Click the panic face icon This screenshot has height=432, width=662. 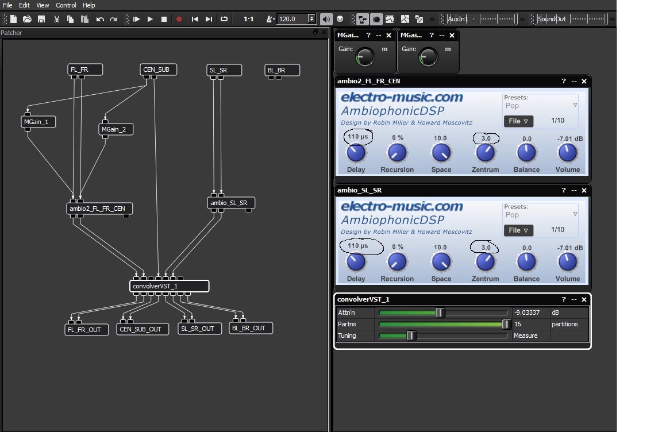pos(340,19)
